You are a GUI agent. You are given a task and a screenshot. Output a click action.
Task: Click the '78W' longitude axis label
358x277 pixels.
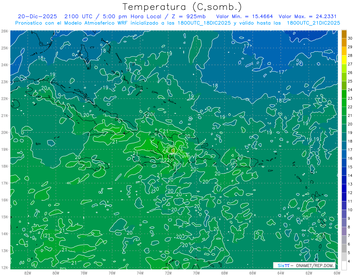pyautogui.click(x=84, y=273)
